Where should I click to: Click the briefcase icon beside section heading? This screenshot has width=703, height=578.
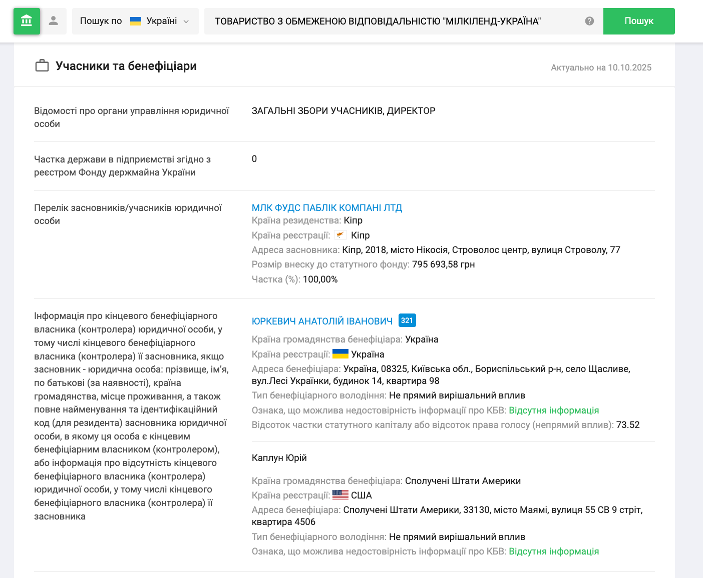pos(42,66)
